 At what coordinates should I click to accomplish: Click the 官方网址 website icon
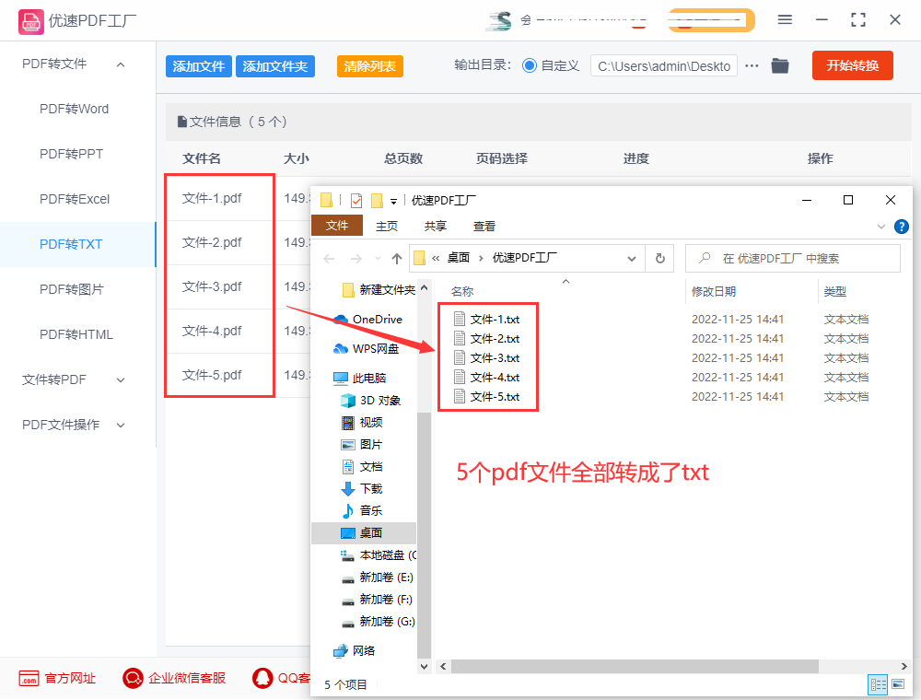point(29,678)
